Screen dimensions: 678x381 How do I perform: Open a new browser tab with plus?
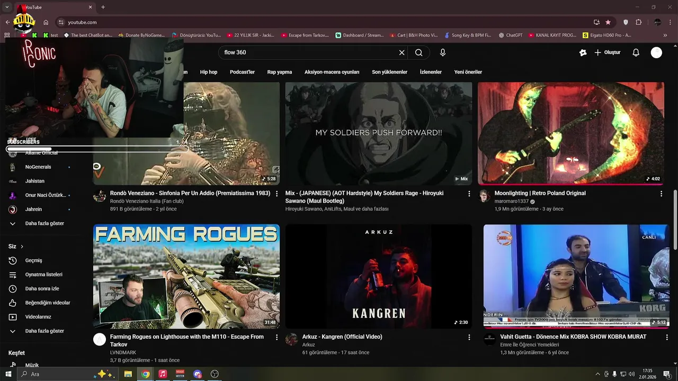click(103, 7)
